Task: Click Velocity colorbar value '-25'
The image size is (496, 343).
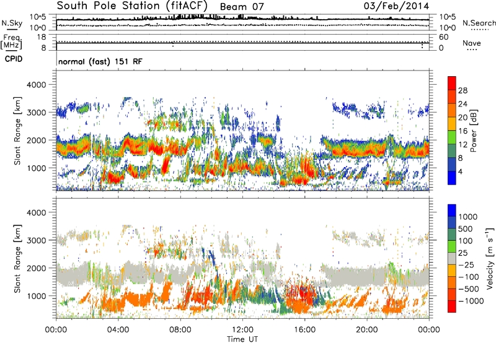Action: [466, 265]
